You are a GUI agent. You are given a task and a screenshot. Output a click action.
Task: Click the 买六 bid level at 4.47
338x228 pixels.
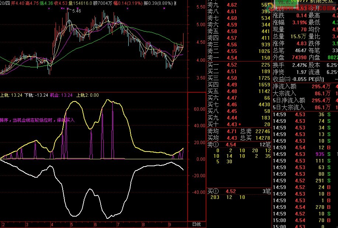(x=238, y=98)
